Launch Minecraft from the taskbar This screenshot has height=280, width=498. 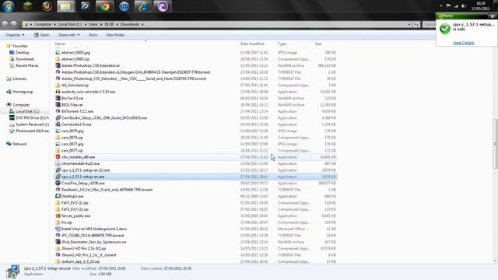[28, 6]
